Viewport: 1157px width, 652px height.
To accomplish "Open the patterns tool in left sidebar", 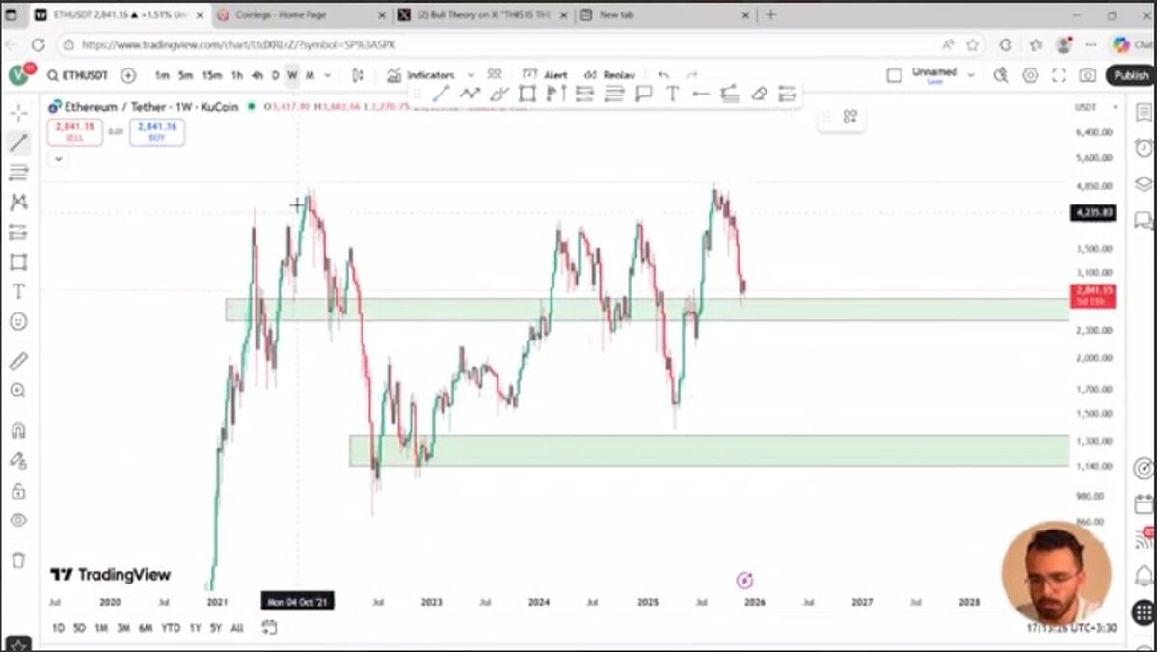I will tap(18, 203).
